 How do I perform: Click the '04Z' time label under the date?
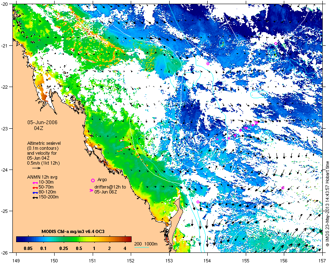[38, 128]
